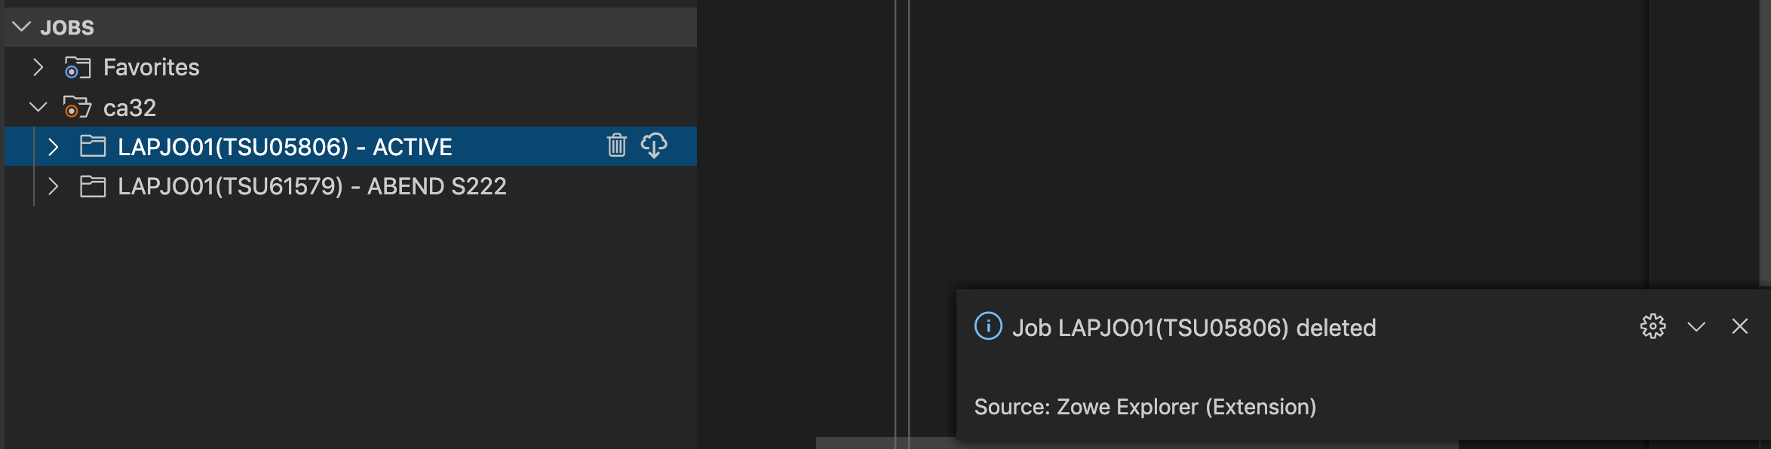Click the folder icon for job TSU61579
Viewport: 1771px width, 449px height.
coord(94,186)
